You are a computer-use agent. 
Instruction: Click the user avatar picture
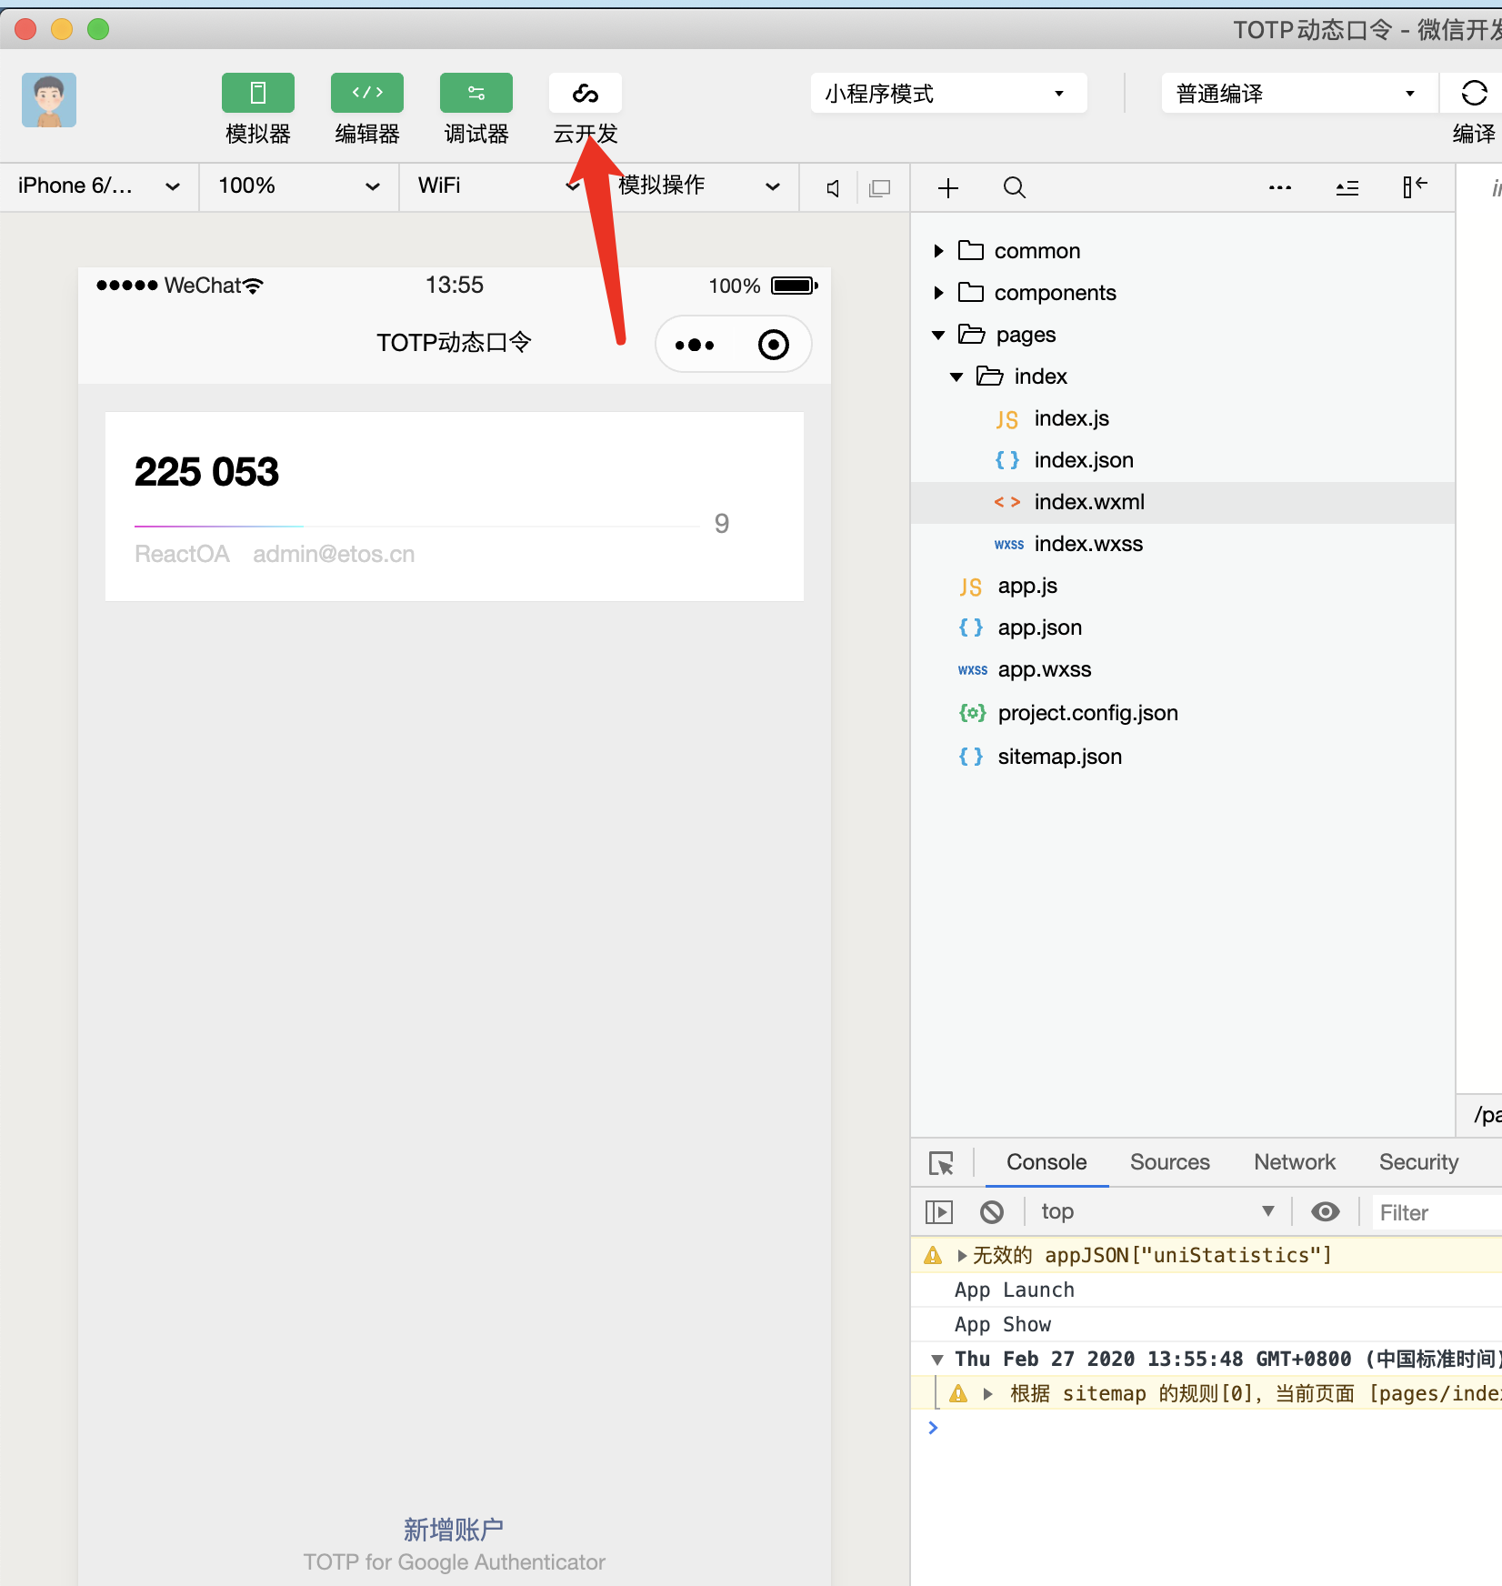pos(49,100)
